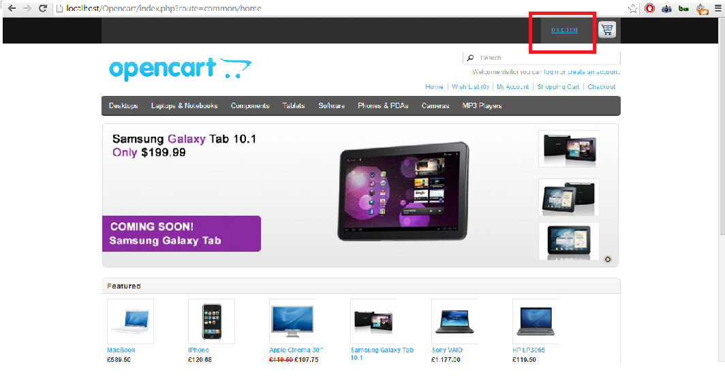
Task: Click the slideshow indicator dot
Action: (x=608, y=259)
